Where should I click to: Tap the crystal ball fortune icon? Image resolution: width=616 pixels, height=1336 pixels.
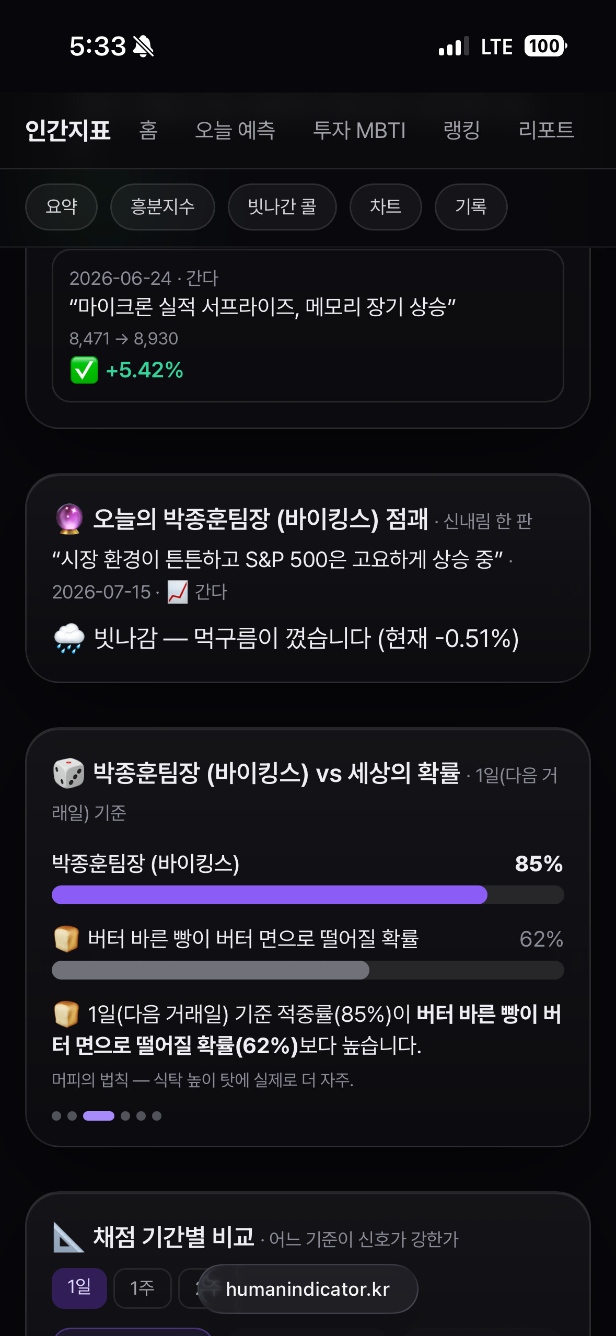(x=69, y=519)
